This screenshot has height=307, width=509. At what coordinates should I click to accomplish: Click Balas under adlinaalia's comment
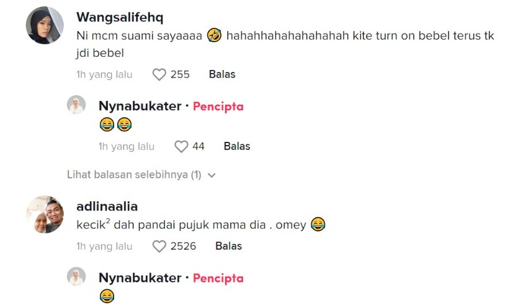point(228,246)
